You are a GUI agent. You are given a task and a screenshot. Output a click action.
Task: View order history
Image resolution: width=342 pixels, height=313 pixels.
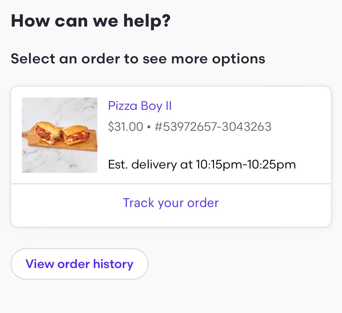[79, 264]
